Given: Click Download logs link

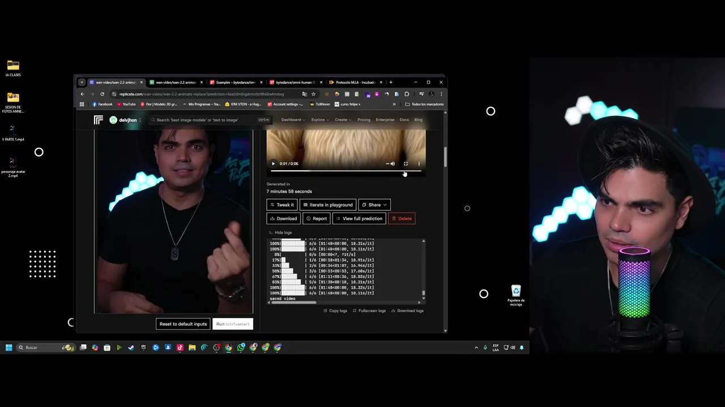Looking at the screenshot, I should 407,310.
